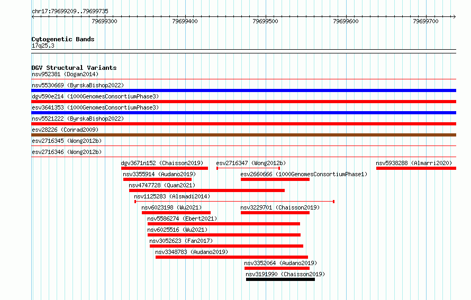Select the nsv5530669 (ByrskaBishop2022) blue bar
The height and width of the screenshot is (300, 471).
[x=243, y=90]
